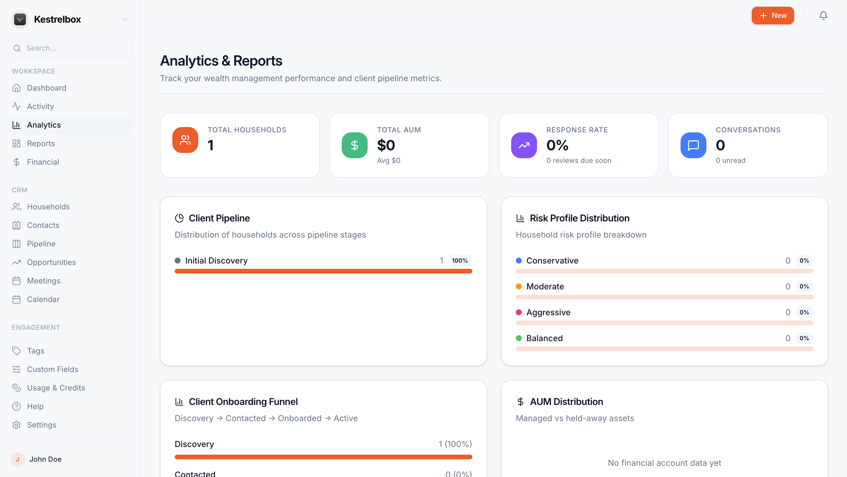Image resolution: width=847 pixels, height=477 pixels.
Task: Open Usage & Credits page
Action: point(56,388)
